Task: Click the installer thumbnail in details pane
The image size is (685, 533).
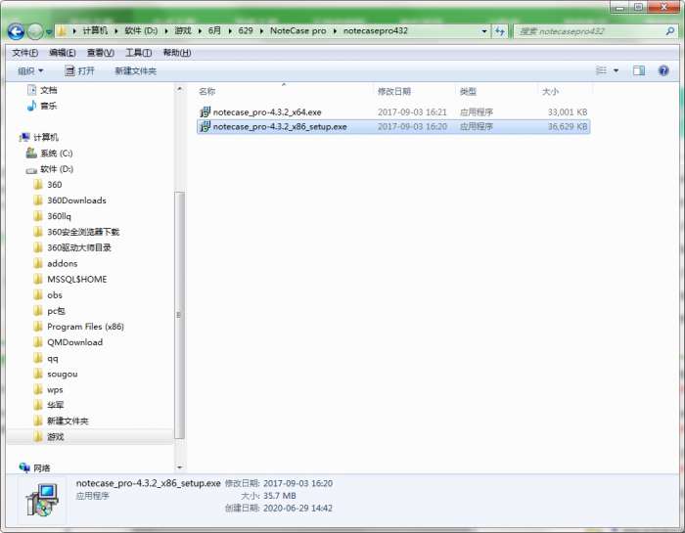Action: pos(42,500)
